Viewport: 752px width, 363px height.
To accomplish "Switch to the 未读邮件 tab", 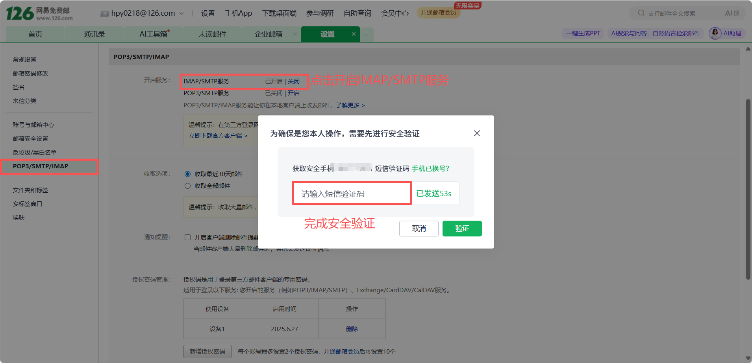I will (212, 34).
